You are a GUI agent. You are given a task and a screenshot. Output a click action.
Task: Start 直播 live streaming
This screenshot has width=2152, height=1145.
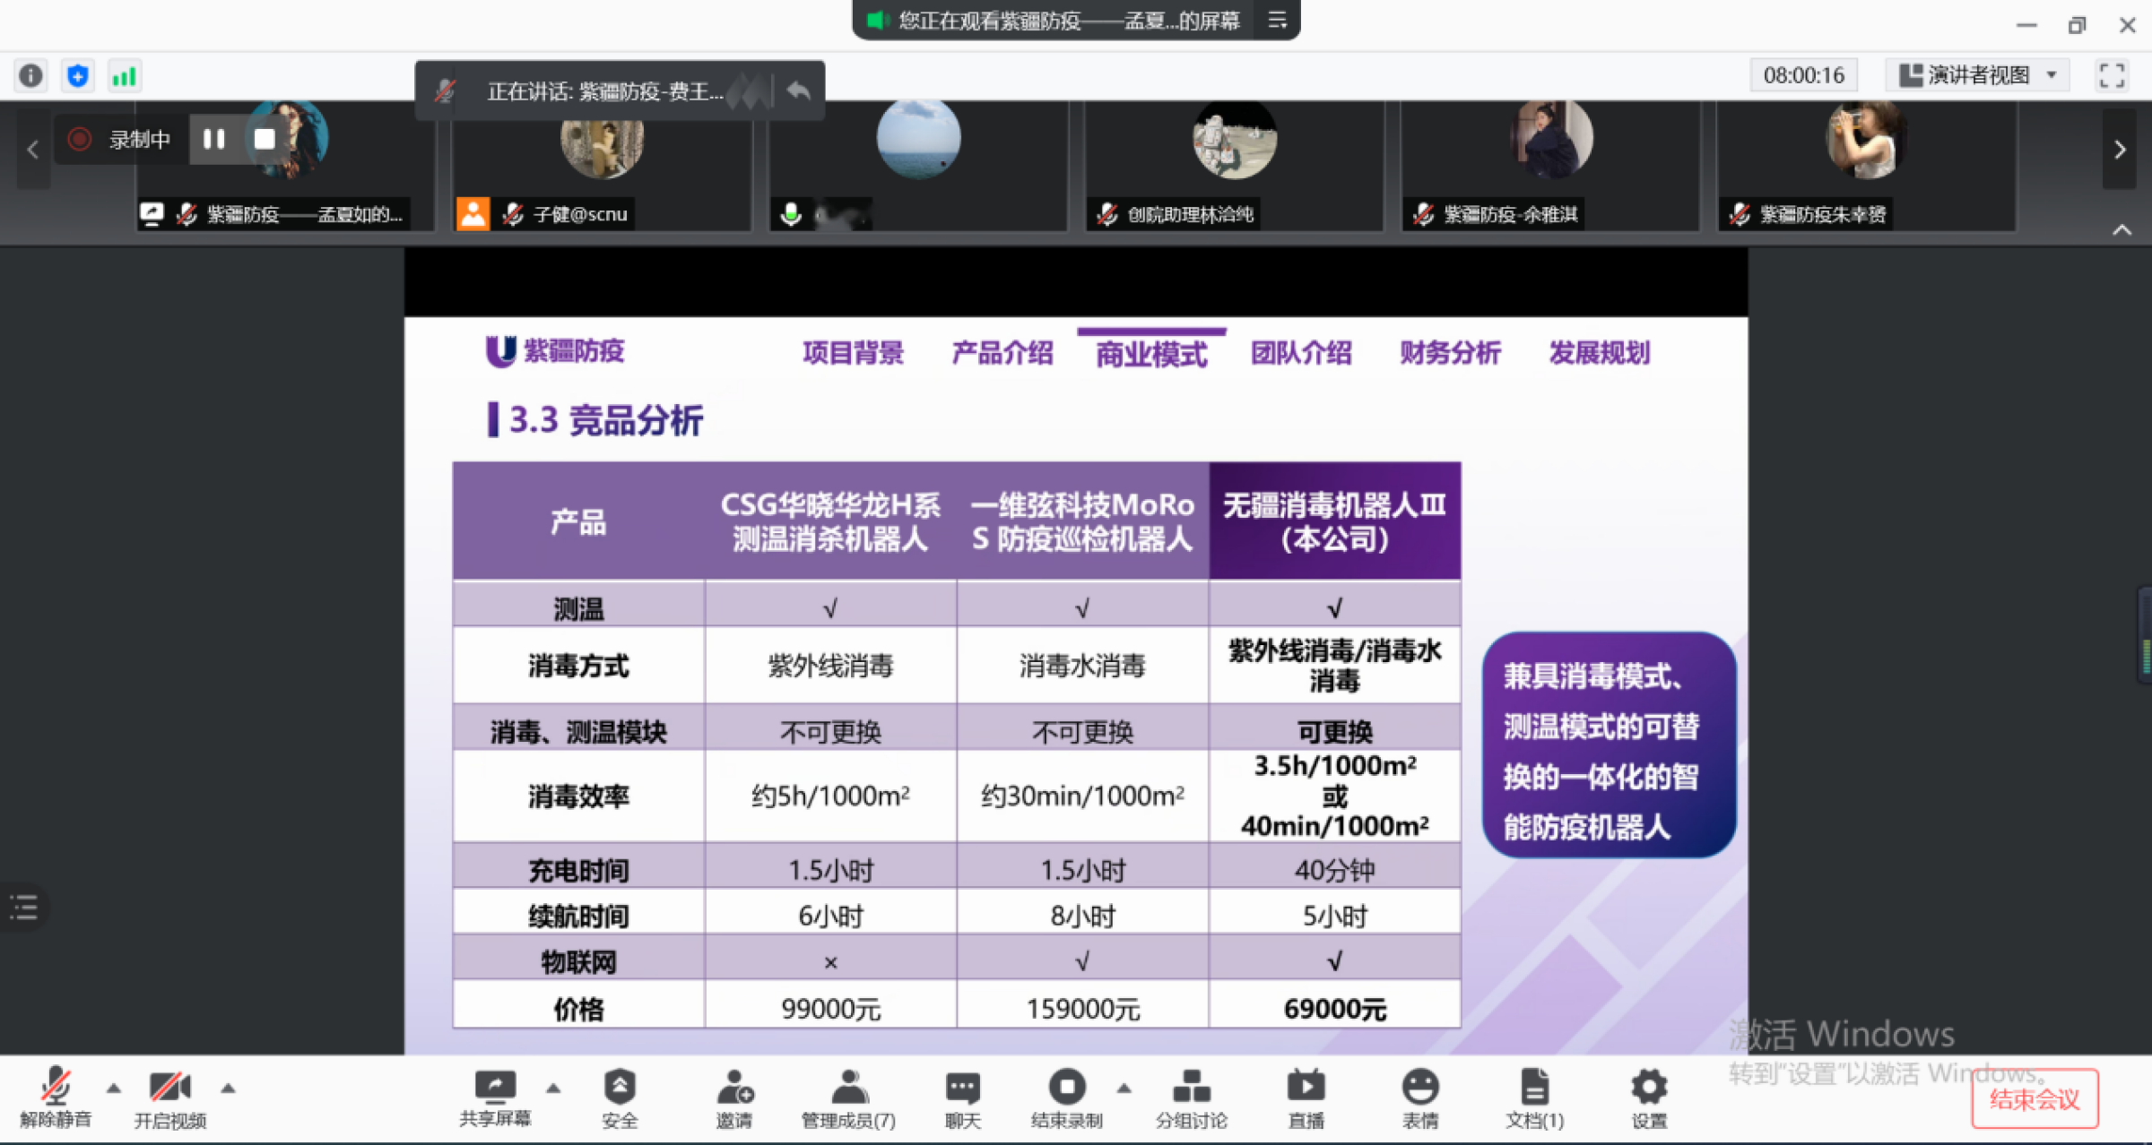(x=1306, y=1098)
